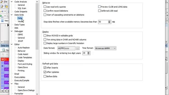Select JDWP under Debugger

[x=20, y=41]
